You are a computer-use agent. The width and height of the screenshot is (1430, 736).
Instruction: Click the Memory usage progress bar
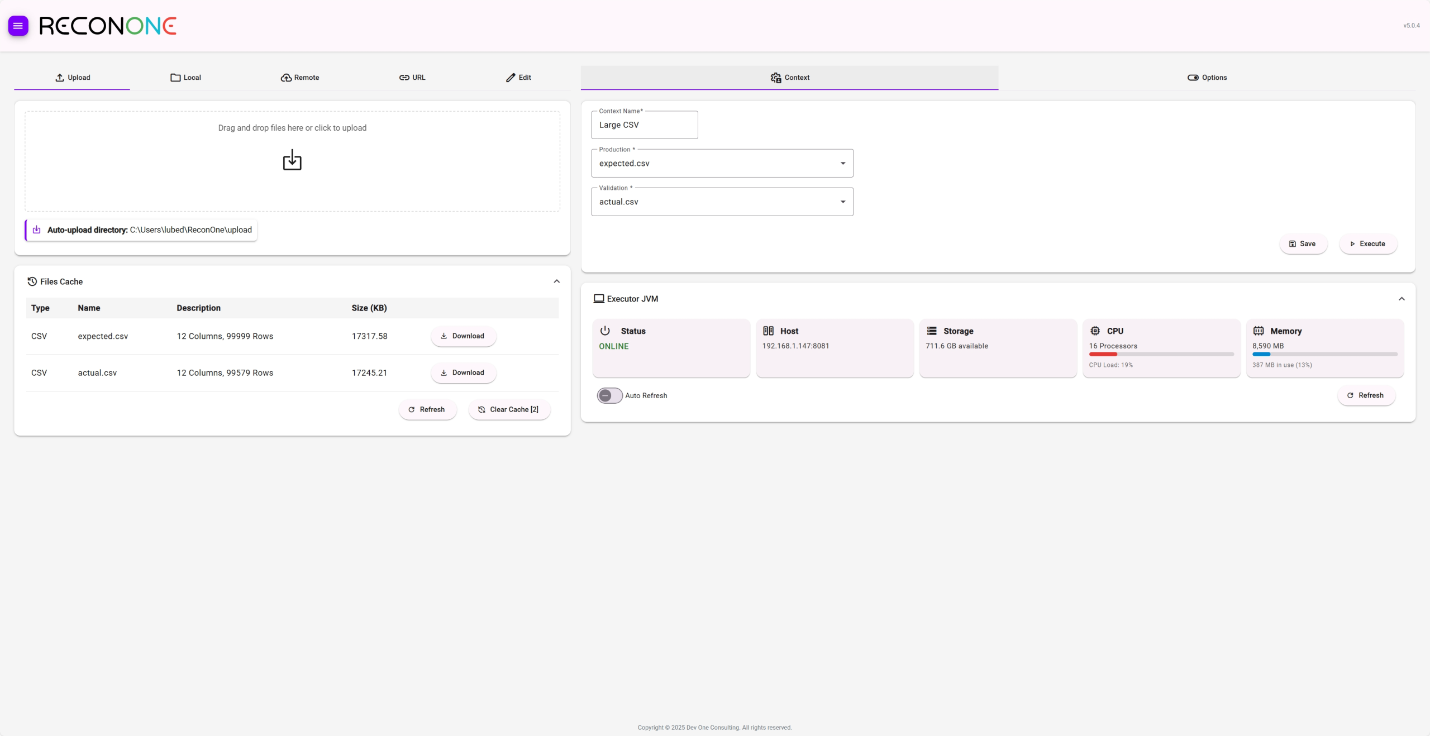(x=1324, y=354)
